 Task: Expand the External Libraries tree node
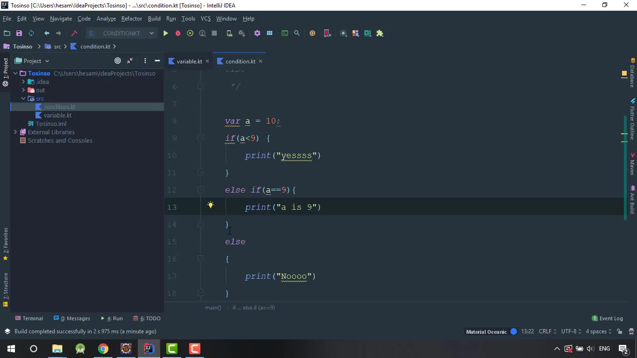15,132
